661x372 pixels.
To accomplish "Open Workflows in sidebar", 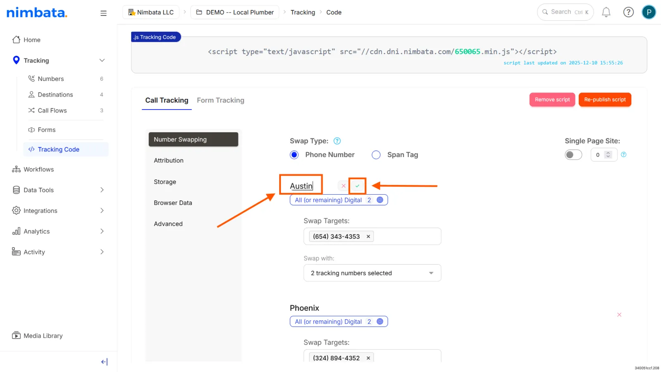I will click(x=33, y=169).
